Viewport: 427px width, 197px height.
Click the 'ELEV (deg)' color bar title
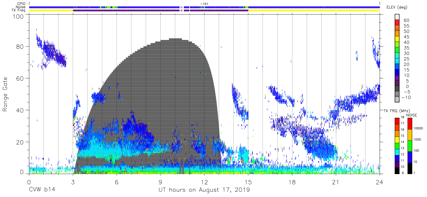397,7
